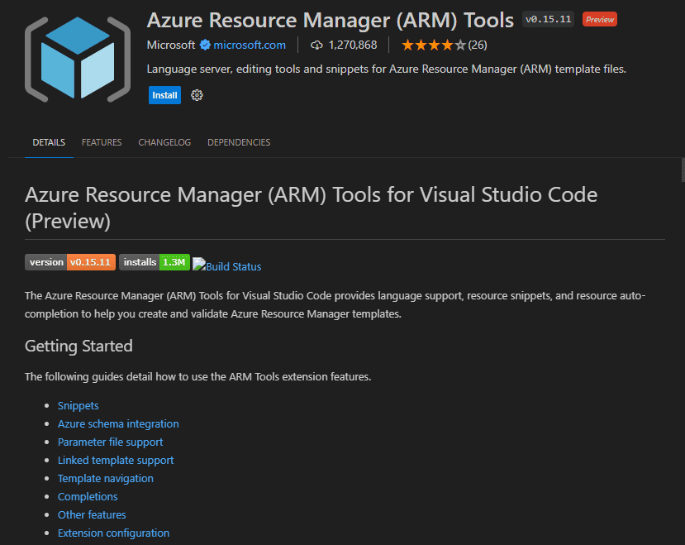The height and width of the screenshot is (545, 685).
Task: Click the page vertical scrollbar thumb
Action: tap(683, 170)
